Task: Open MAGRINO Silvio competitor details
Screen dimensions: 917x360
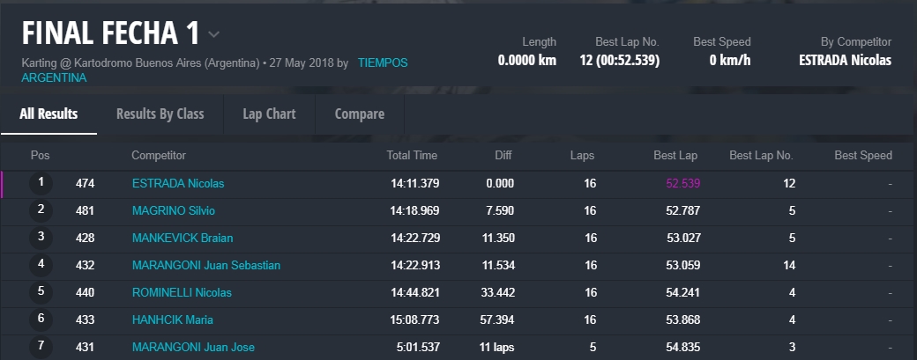Action: (173, 211)
